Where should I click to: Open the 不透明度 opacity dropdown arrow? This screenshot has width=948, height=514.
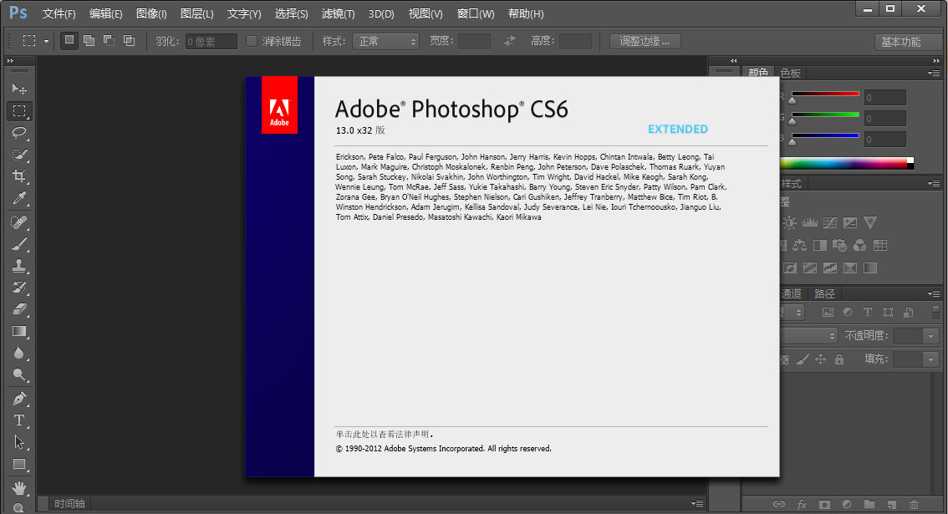click(x=930, y=336)
